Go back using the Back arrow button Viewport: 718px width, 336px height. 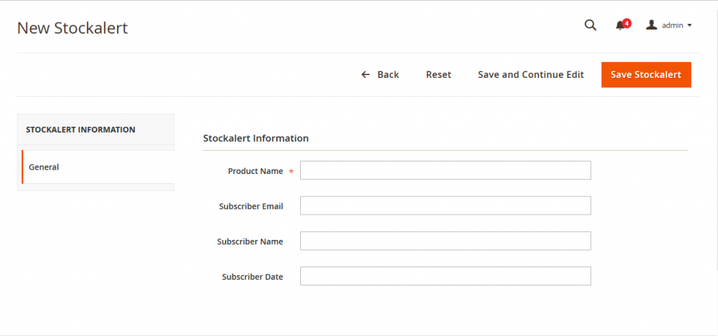click(380, 74)
